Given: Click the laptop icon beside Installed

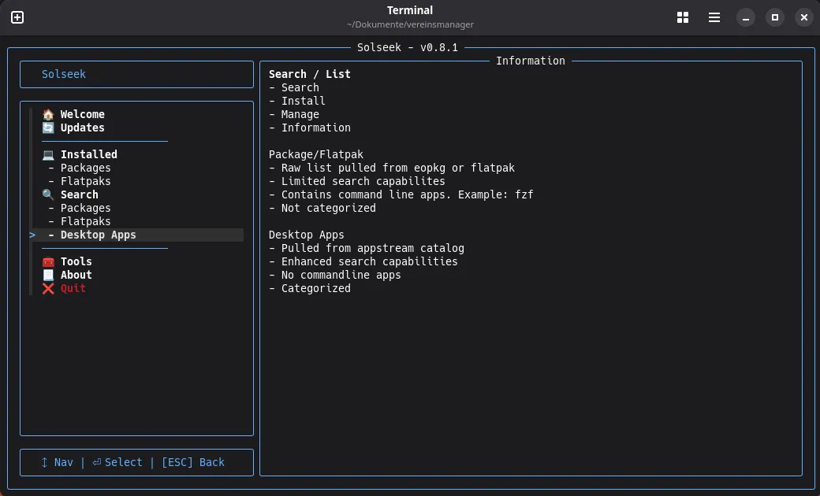Looking at the screenshot, I should pyautogui.click(x=48, y=154).
